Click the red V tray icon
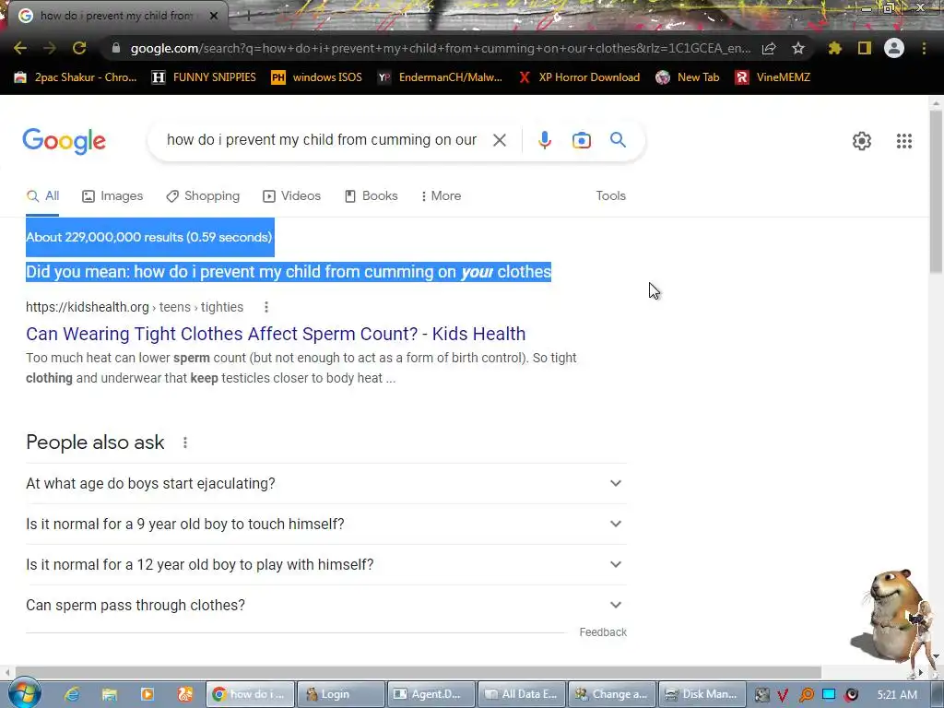 [x=783, y=694]
